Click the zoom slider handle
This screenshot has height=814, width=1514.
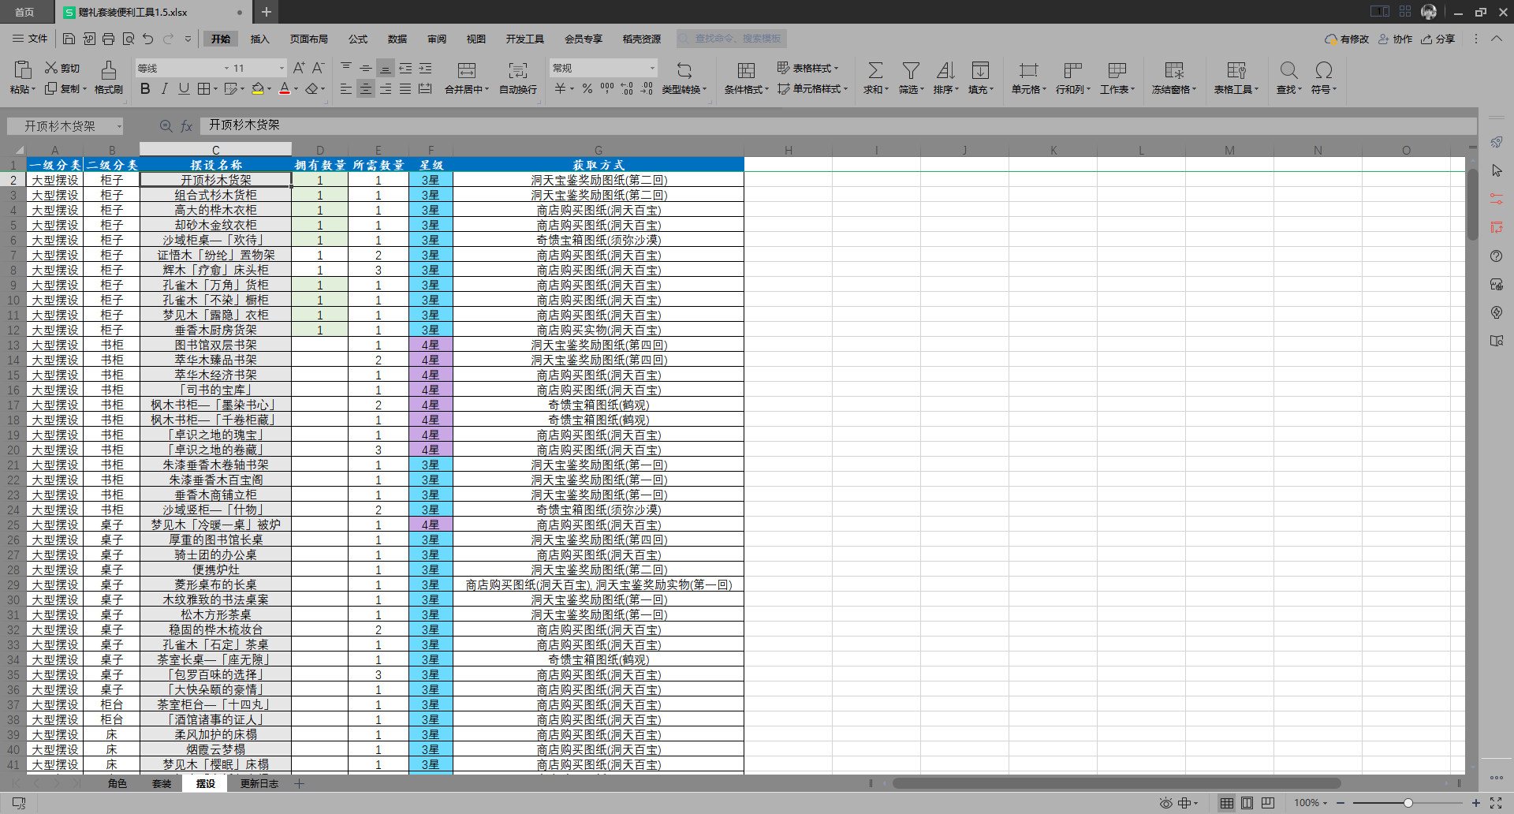click(x=1408, y=803)
